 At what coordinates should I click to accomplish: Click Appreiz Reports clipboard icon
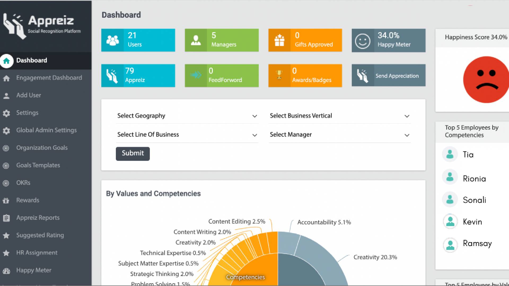(6, 218)
